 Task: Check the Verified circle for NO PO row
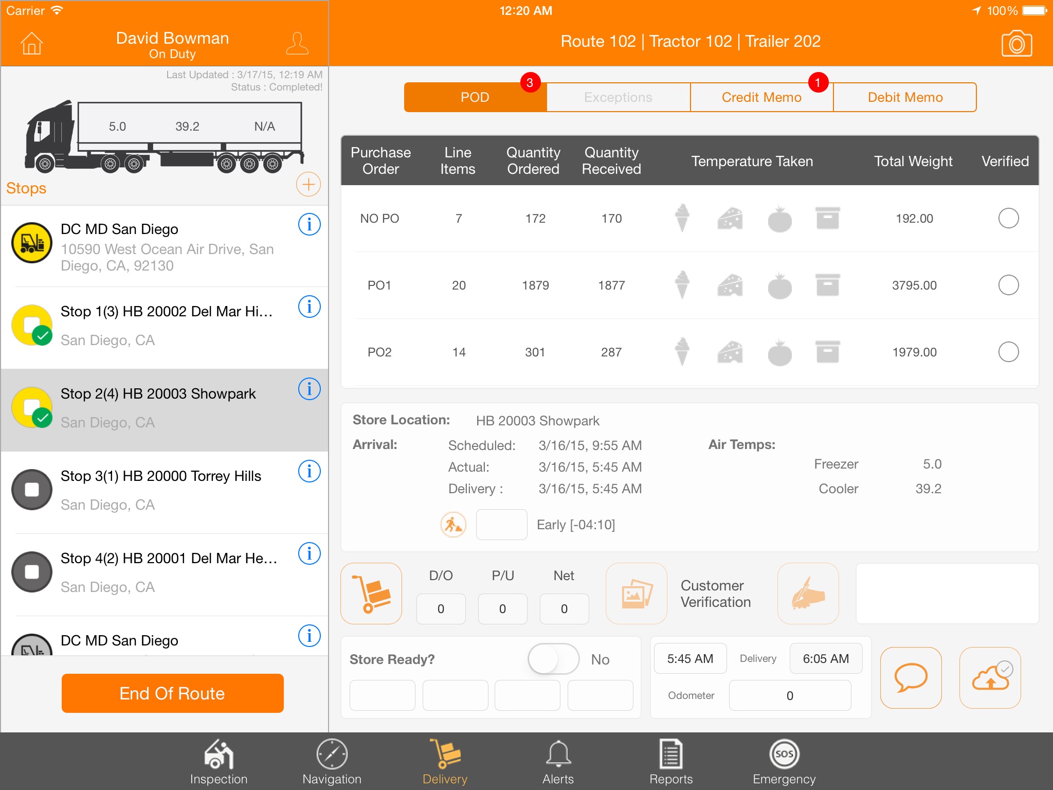coord(1007,218)
